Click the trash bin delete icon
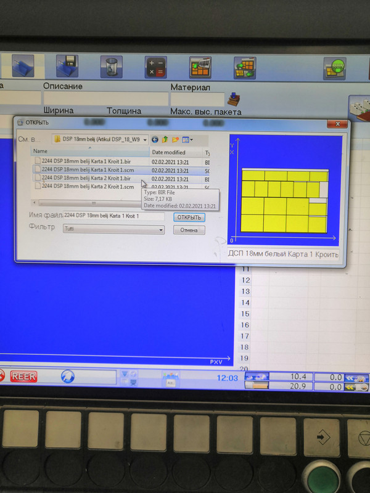Screen dimensions: 370x493 click(x=112, y=67)
